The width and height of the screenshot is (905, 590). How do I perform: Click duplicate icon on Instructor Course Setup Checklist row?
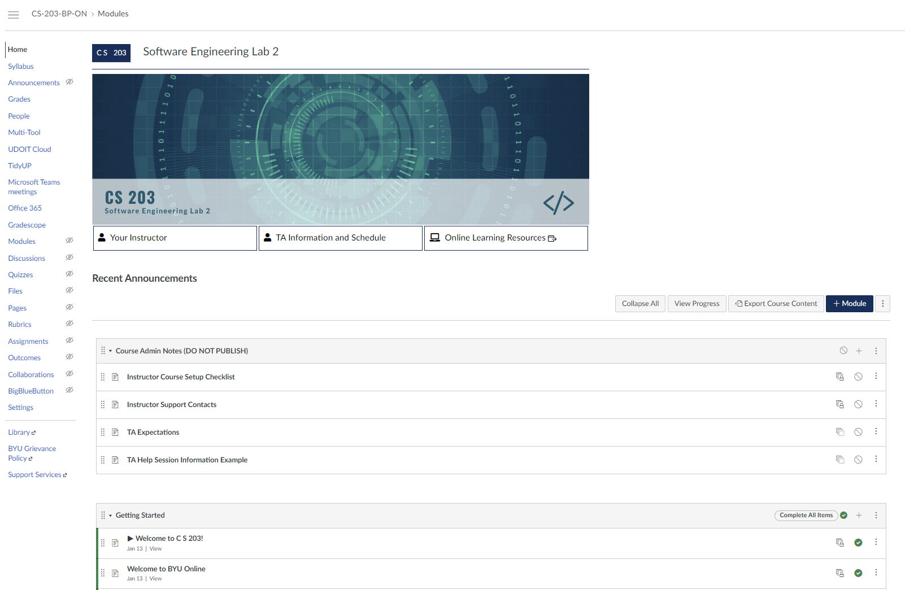840,377
